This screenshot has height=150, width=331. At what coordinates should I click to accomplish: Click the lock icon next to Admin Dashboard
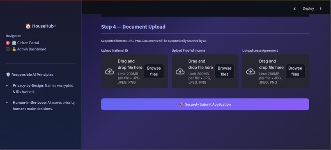14,49
